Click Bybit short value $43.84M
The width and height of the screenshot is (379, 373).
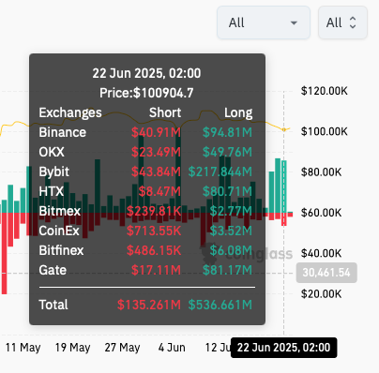point(156,172)
